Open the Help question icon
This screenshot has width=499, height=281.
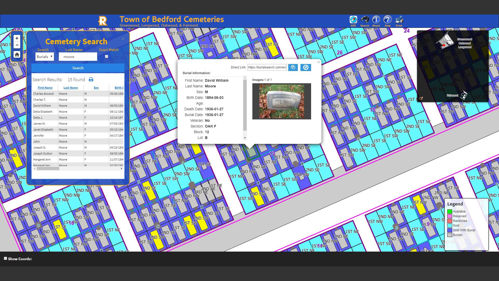[388, 20]
